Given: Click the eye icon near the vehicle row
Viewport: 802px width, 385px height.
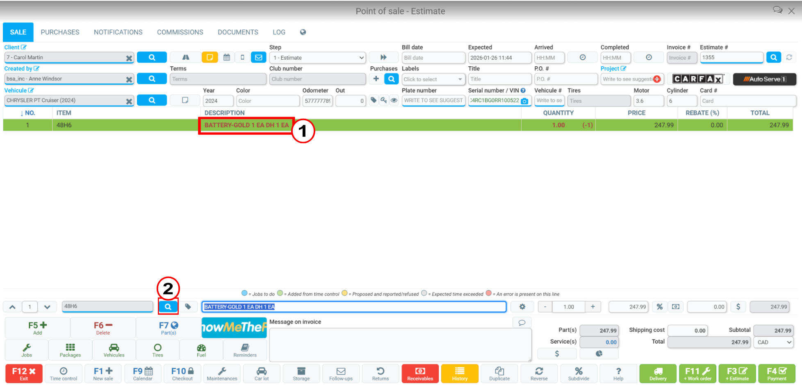Looking at the screenshot, I should (x=394, y=100).
